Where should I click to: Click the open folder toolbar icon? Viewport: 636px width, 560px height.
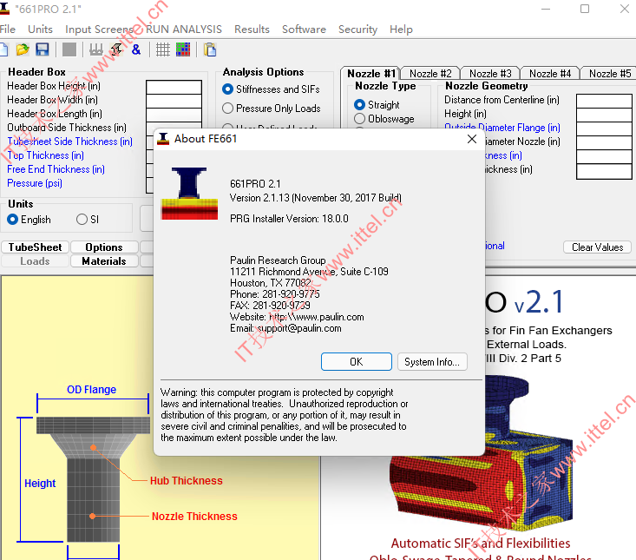coord(23,49)
